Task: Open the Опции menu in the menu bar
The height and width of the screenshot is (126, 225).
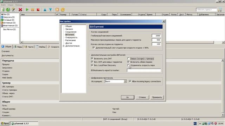Action: pos(10,5)
